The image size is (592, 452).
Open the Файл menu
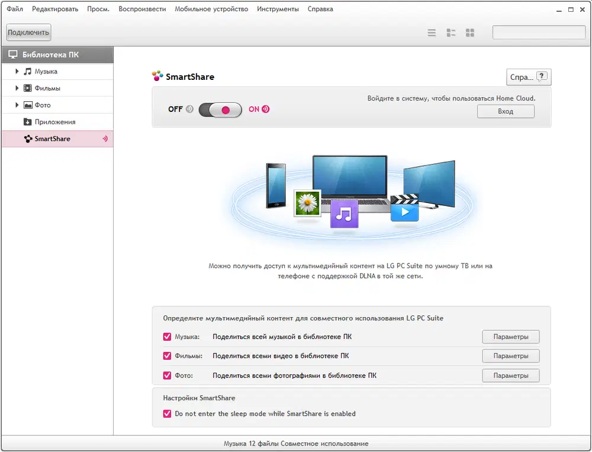[15, 9]
